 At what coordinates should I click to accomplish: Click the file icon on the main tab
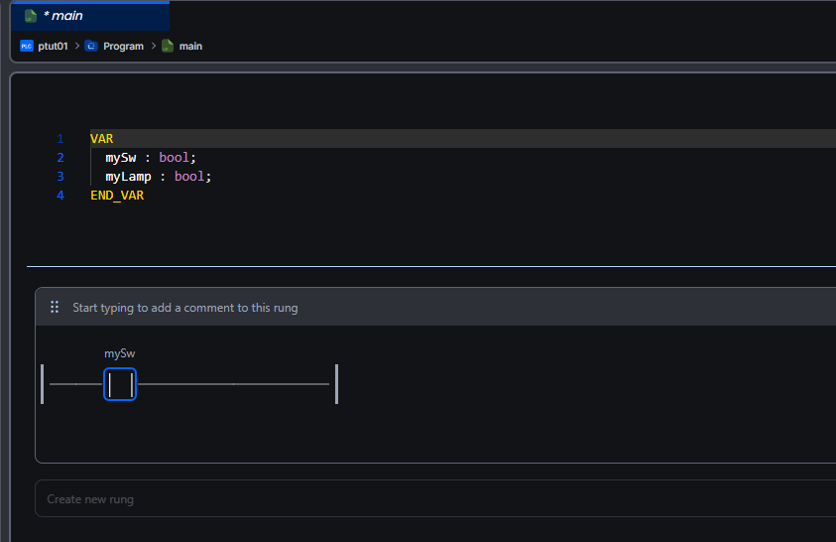pyautogui.click(x=31, y=16)
